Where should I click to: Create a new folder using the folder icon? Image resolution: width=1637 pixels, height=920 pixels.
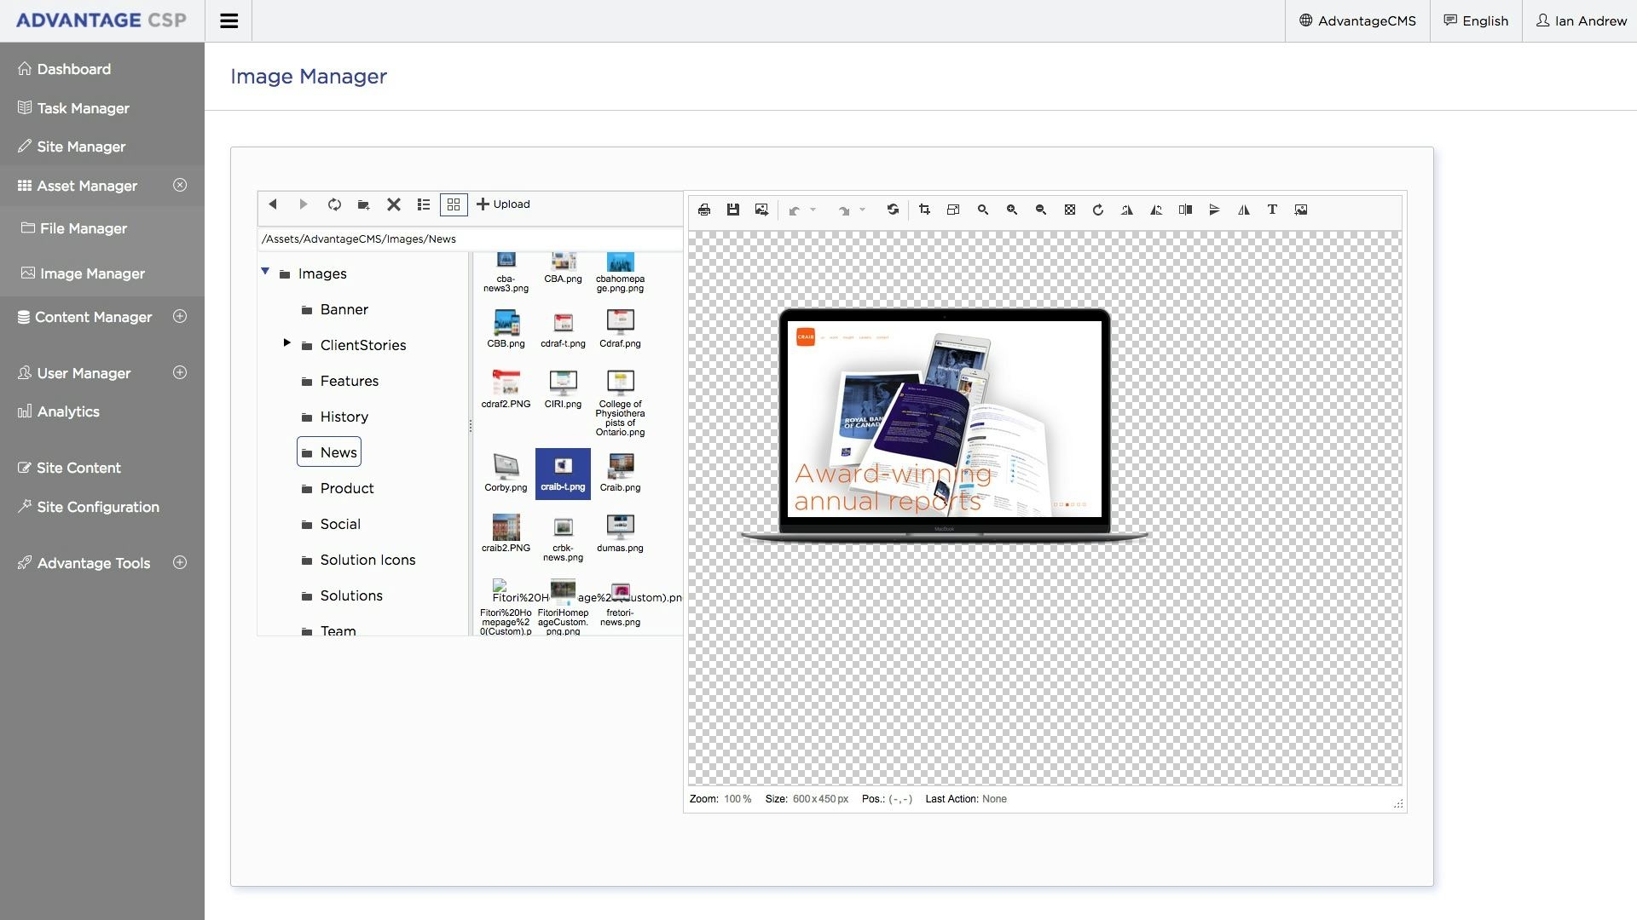(x=363, y=204)
